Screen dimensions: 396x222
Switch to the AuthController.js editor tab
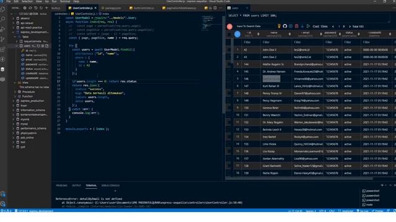tap(142, 8)
